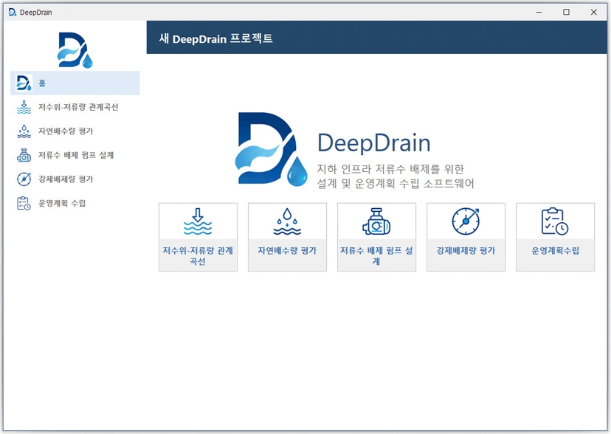The width and height of the screenshot is (611, 434).
Task: Open the 자연배수량 평가 card button
Action: click(x=287, y=237)
